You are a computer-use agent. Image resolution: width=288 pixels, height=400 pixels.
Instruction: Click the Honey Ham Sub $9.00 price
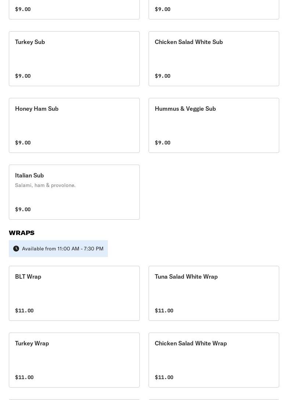[23, 143]
